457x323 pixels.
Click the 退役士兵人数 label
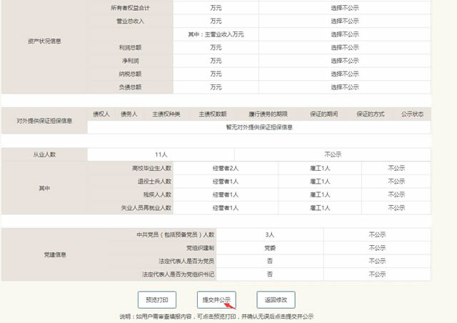[x=154, y=182]
